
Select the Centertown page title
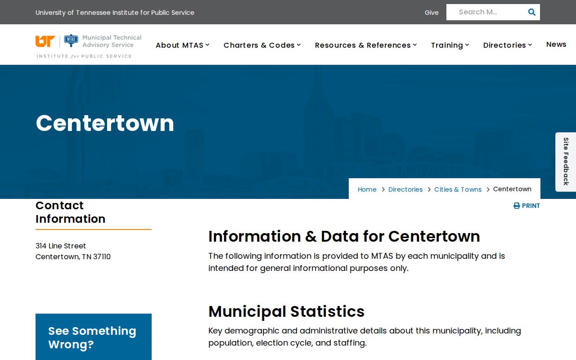tap(105, 123)
